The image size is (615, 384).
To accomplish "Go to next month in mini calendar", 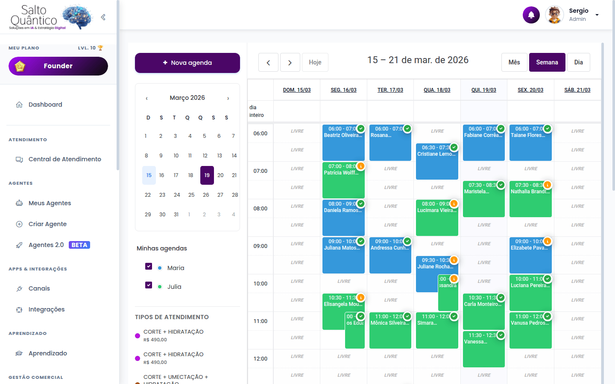I will coord(228,98).
